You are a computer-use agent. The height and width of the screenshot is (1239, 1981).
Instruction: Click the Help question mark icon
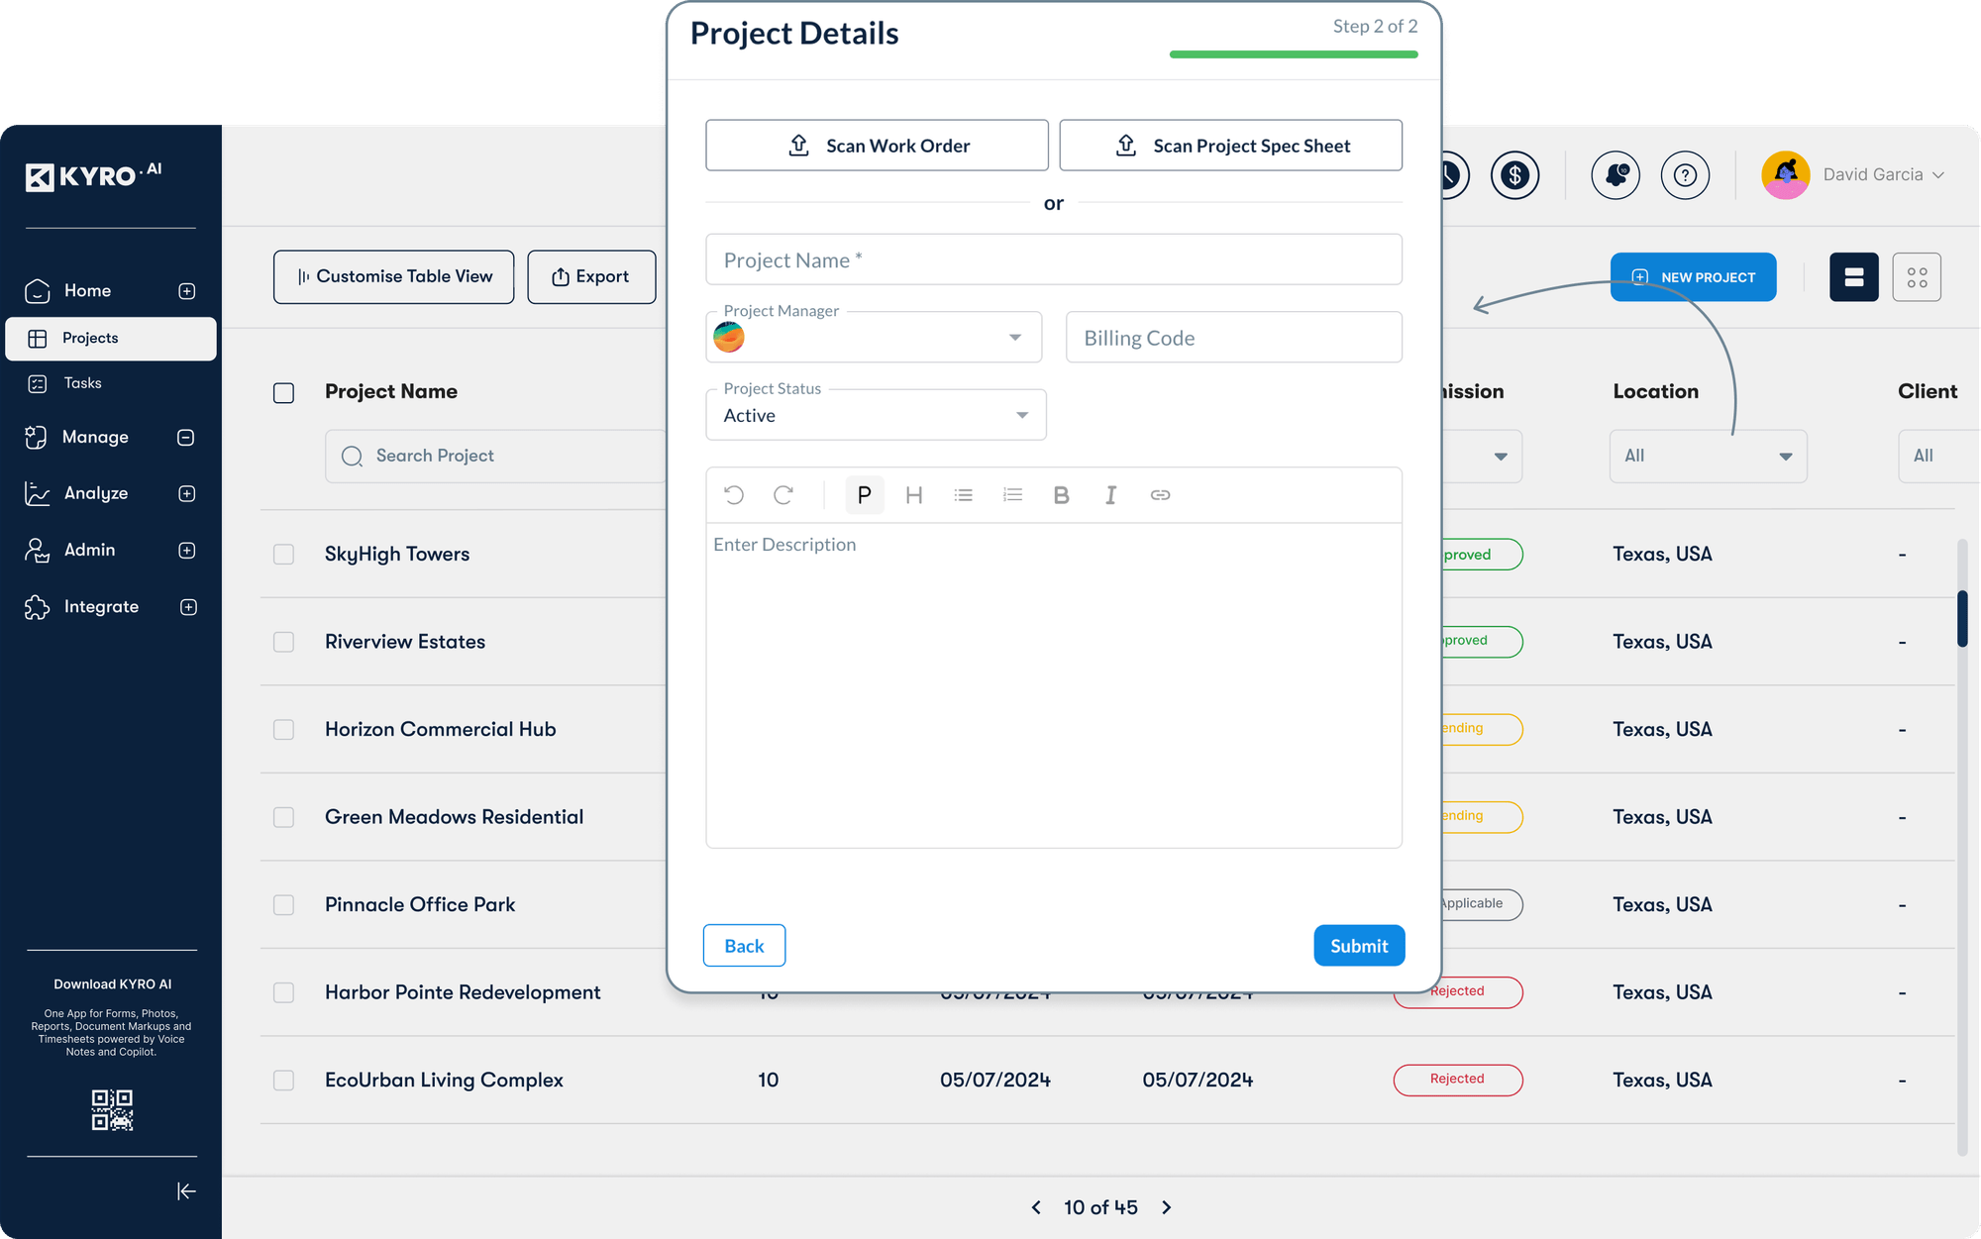click(1685, 174)
